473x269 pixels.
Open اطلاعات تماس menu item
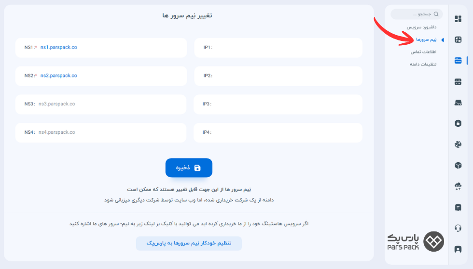click(423, 52)
